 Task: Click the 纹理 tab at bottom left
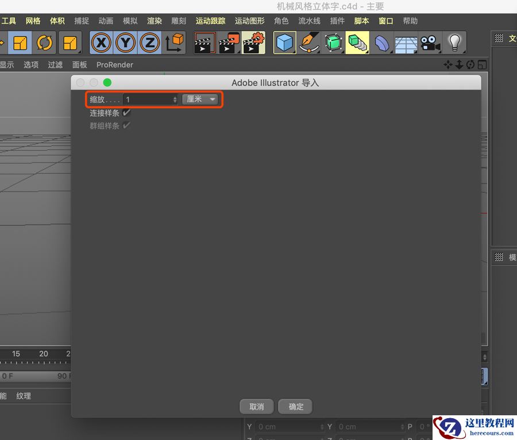point(24,396)
